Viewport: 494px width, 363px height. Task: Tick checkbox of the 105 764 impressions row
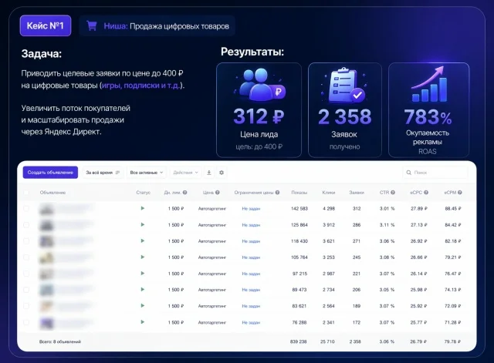point(26,257)
